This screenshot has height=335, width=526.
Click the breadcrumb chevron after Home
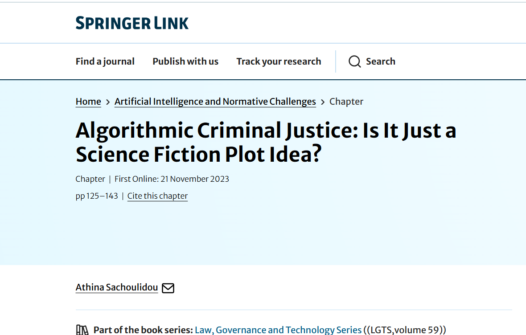coord(108,102)
